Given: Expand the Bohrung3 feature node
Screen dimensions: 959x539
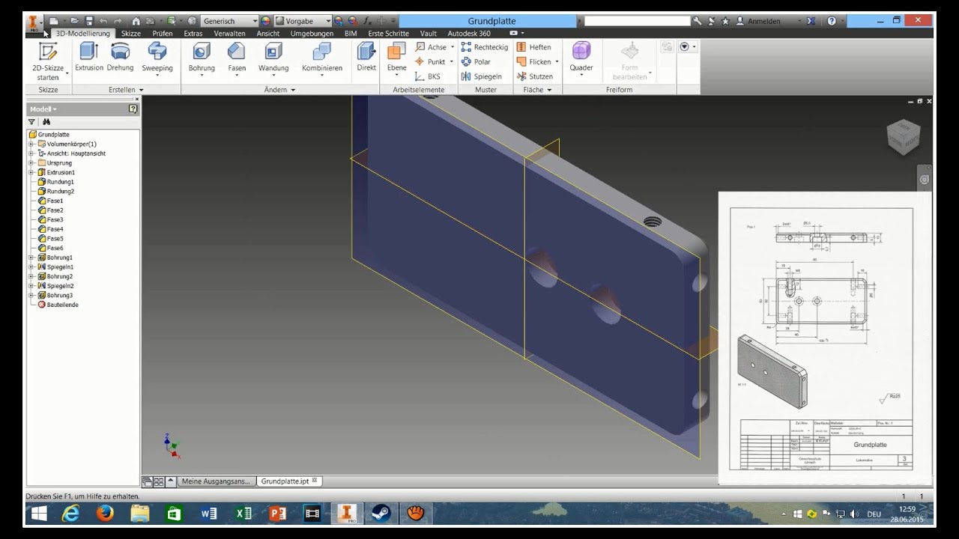Looking at the screenshot, I should 31,296.
